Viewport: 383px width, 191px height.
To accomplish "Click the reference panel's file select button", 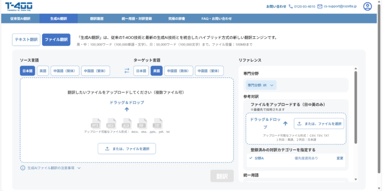I will (319, 124).
